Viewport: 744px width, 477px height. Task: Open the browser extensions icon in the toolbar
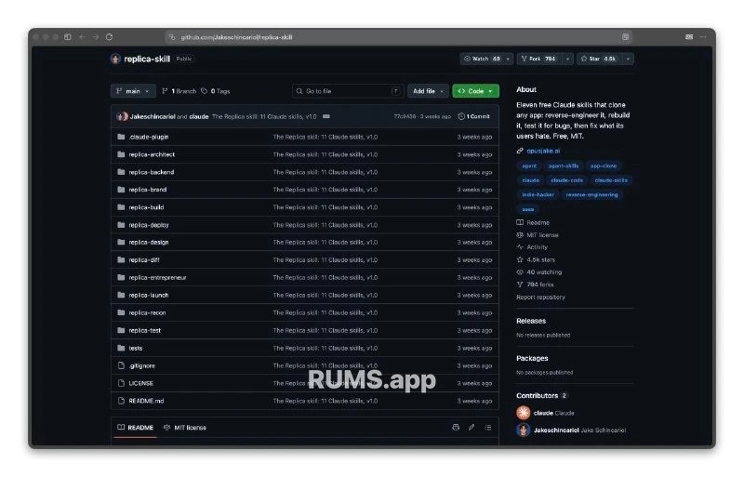(689, 37)
